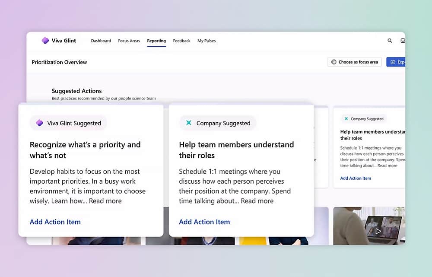Viewport: 432px width, 277px height.
Task: Click the blue Export button
Action: tap(396, 62)
